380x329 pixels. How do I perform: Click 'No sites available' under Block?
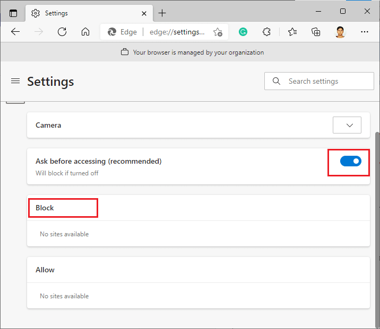(x=64, y=234)
